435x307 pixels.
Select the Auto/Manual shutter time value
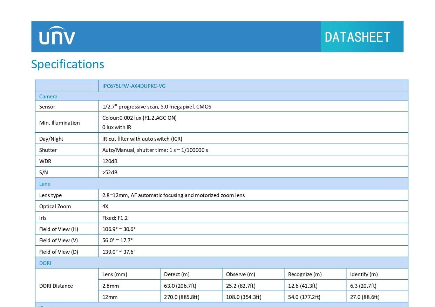(x=155, y=150)
